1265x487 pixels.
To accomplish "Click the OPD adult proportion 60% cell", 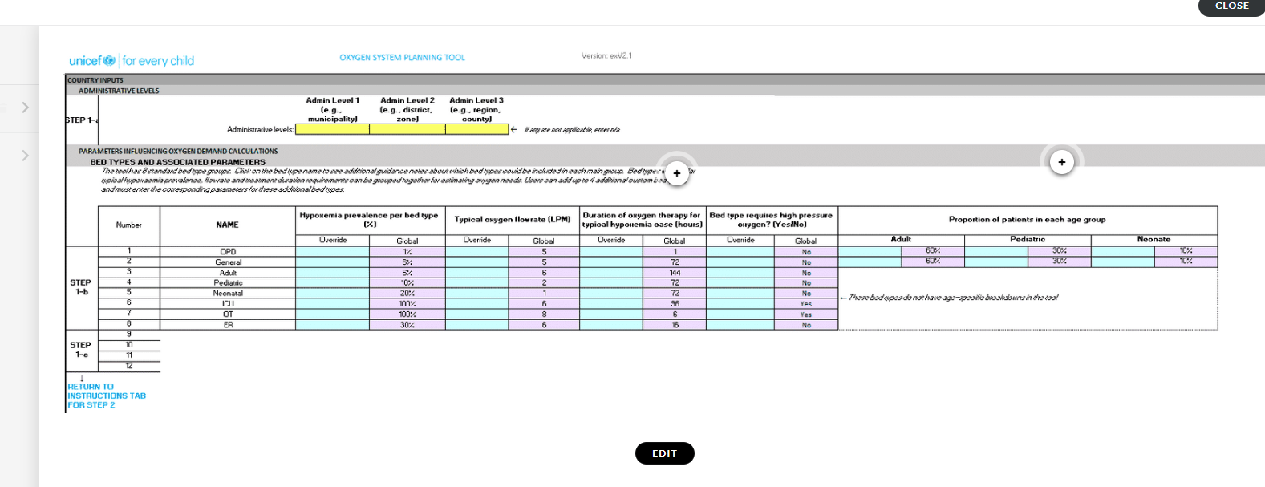I will tap(933, 251).
